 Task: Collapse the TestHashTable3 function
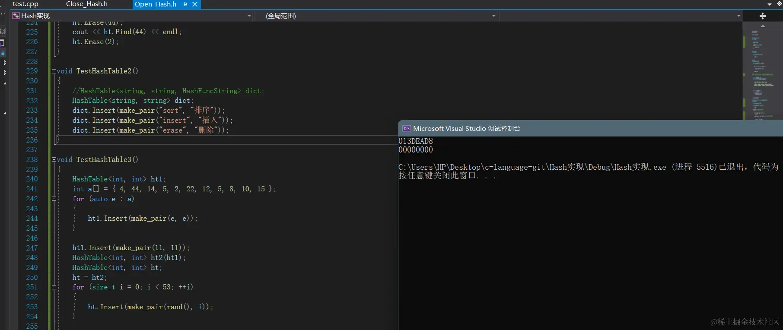click(54, 160)
